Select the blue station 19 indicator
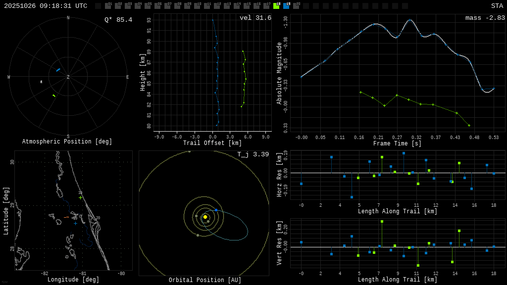 [286, 6]
